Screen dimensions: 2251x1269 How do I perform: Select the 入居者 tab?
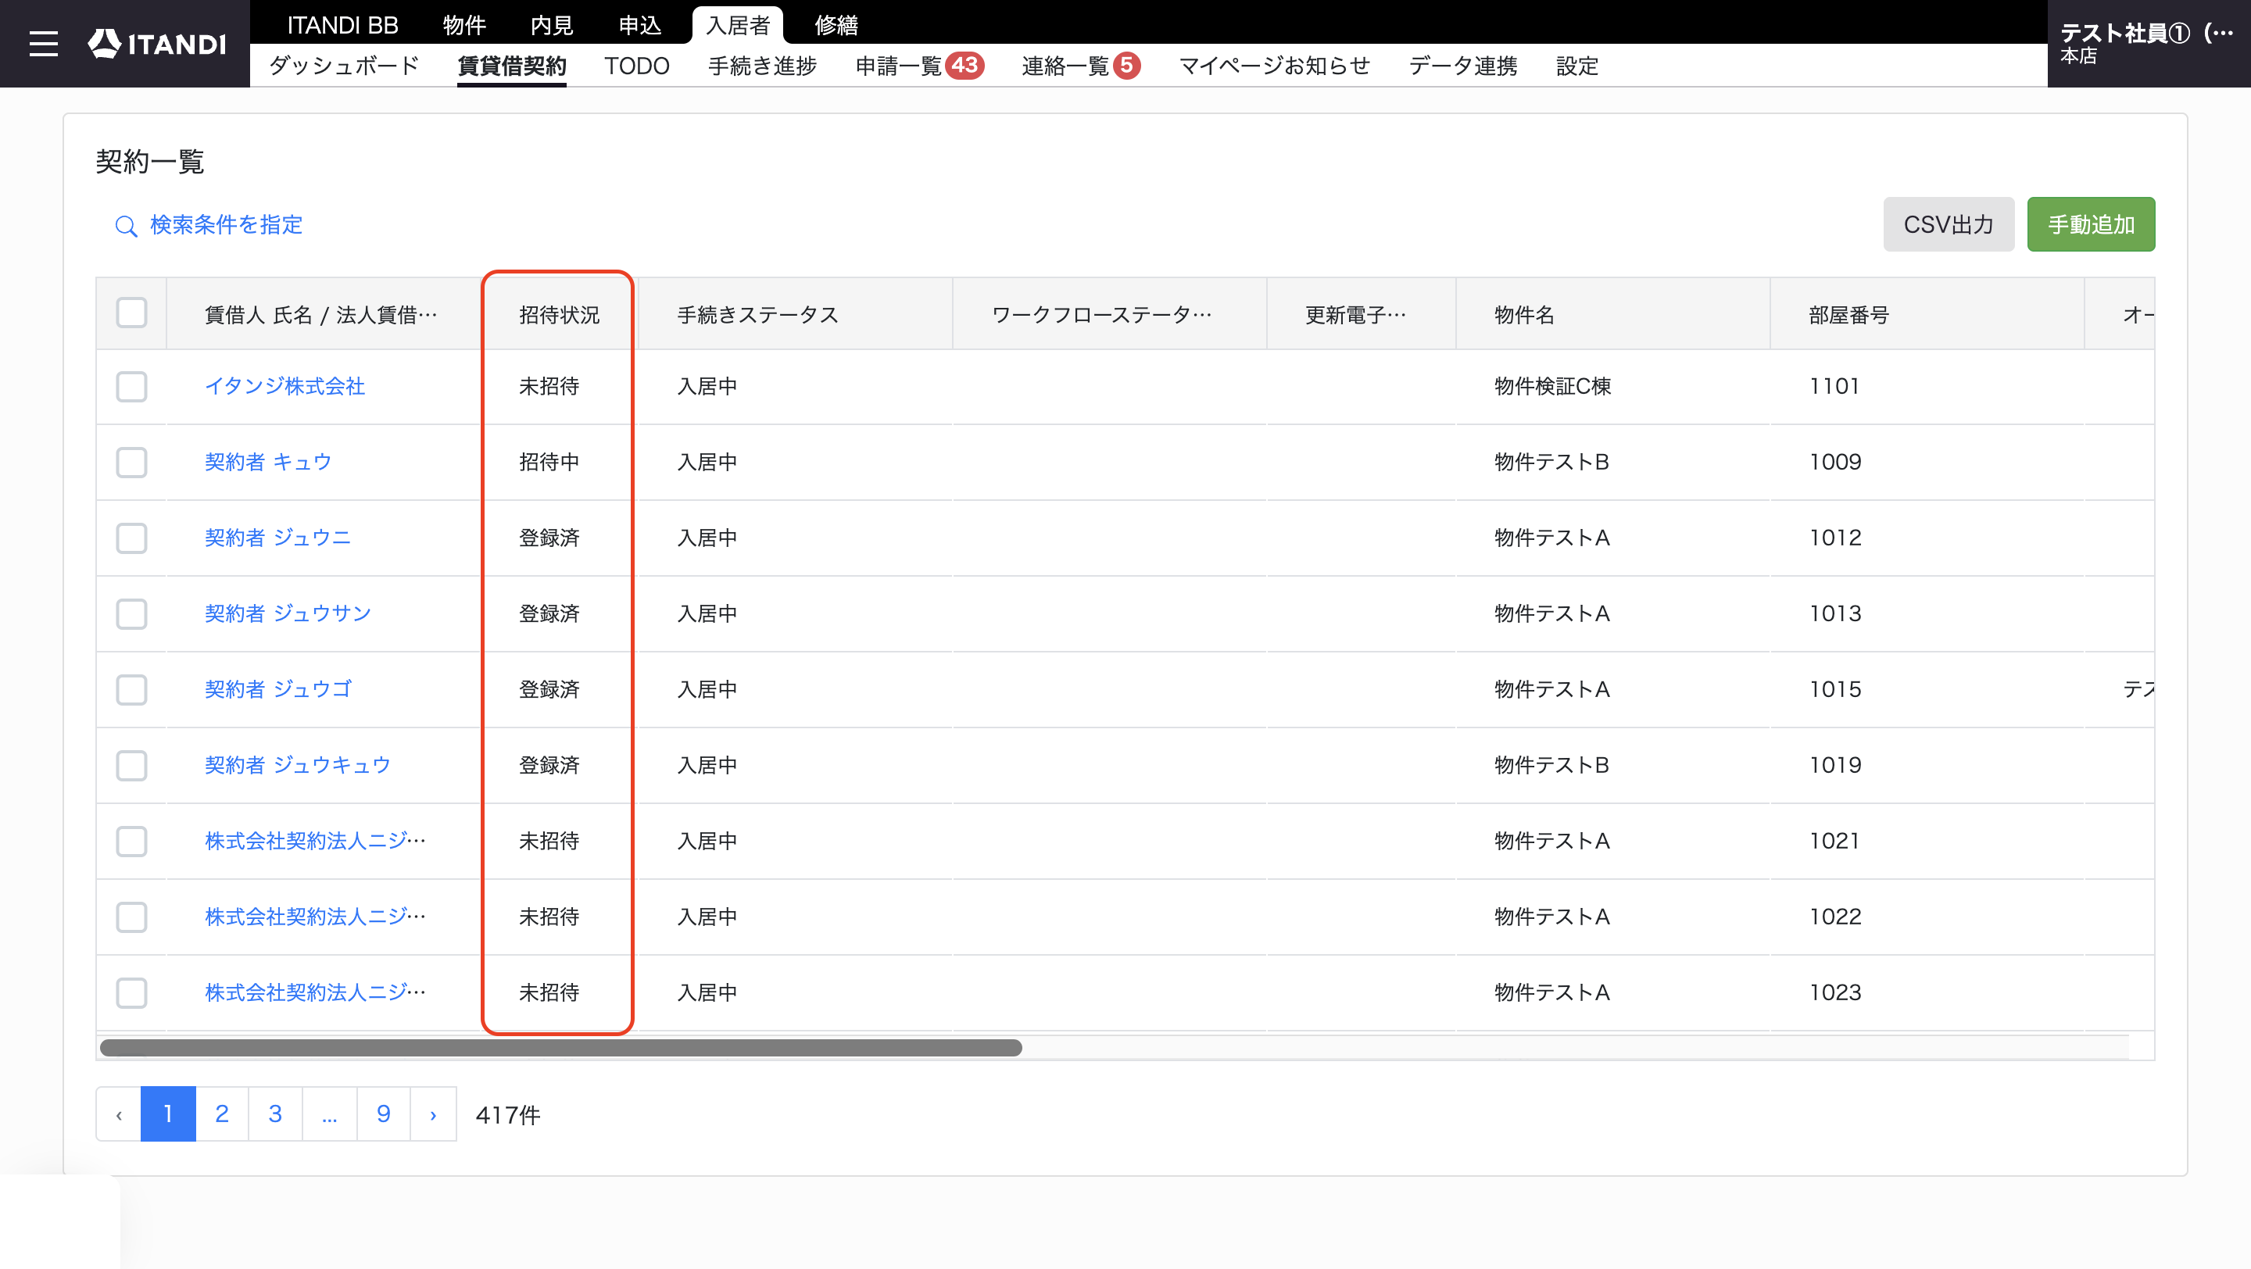click(x=738, y=25)
